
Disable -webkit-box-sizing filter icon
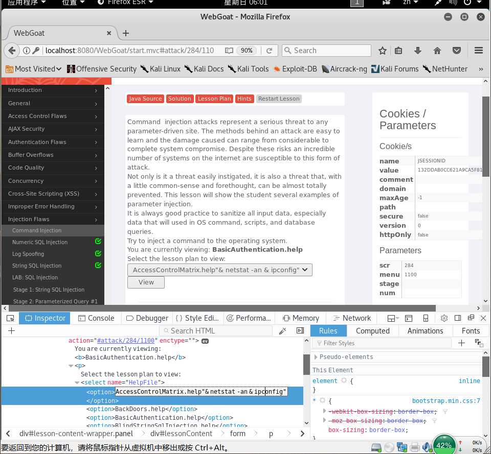[445, 412]
